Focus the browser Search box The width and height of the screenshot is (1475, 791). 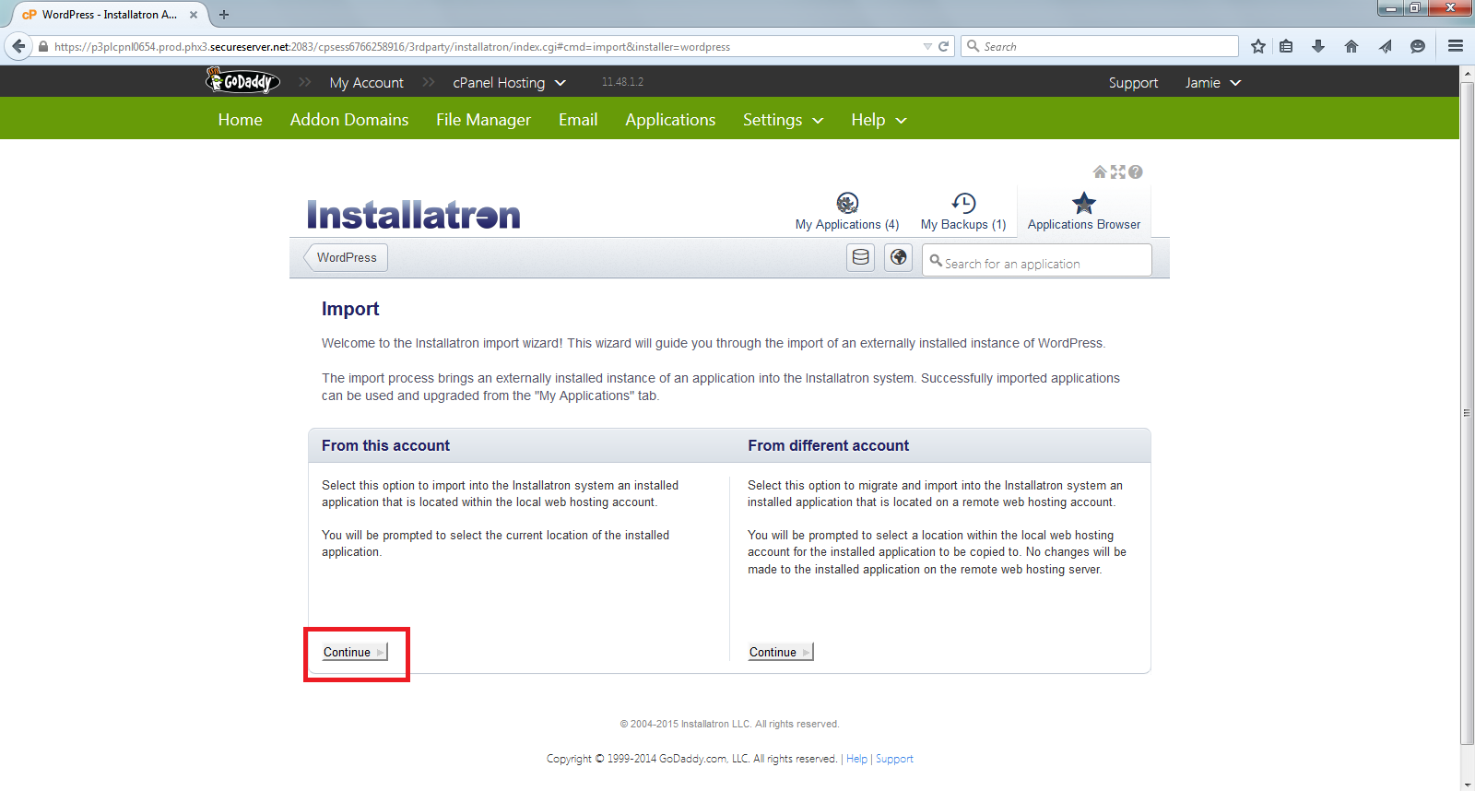(1100, 46)
